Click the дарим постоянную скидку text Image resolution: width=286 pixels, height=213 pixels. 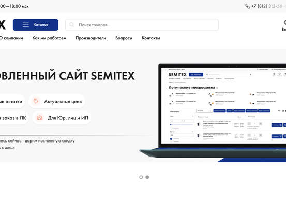coord(50,141)
